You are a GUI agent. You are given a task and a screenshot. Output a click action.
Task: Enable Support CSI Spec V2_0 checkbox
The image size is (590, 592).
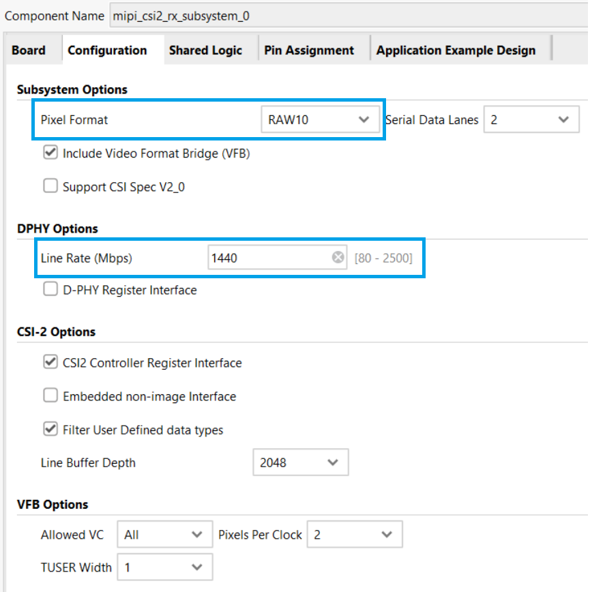(x=50, y=186)
